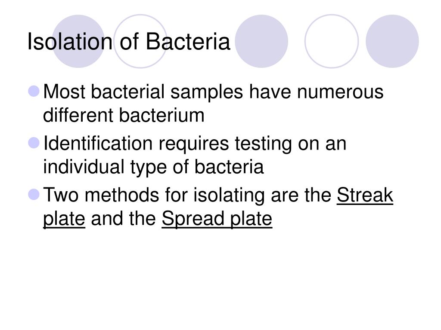Click the text 'individual type of bacteria'
This screenshot has height=330, width=441.
(x=153, y=167)
